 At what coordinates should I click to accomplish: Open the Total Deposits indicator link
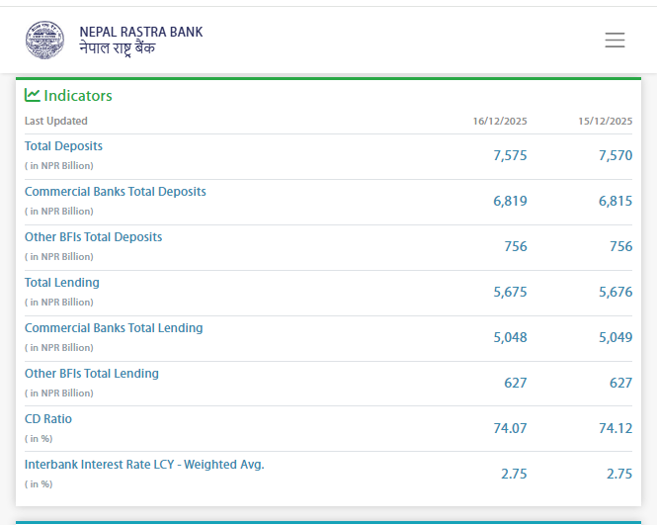tap(63, 146)
